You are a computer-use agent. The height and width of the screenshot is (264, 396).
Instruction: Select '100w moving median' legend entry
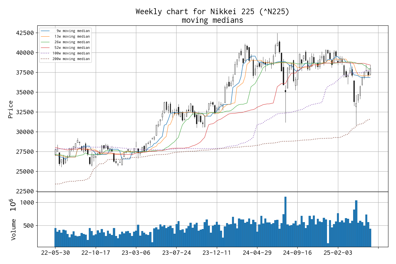[x=71, y=53]
